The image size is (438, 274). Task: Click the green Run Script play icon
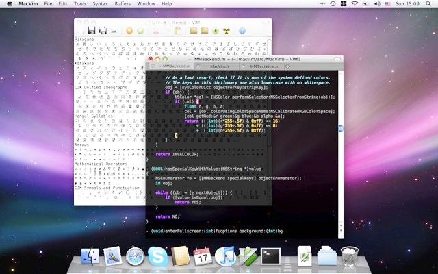216,31
